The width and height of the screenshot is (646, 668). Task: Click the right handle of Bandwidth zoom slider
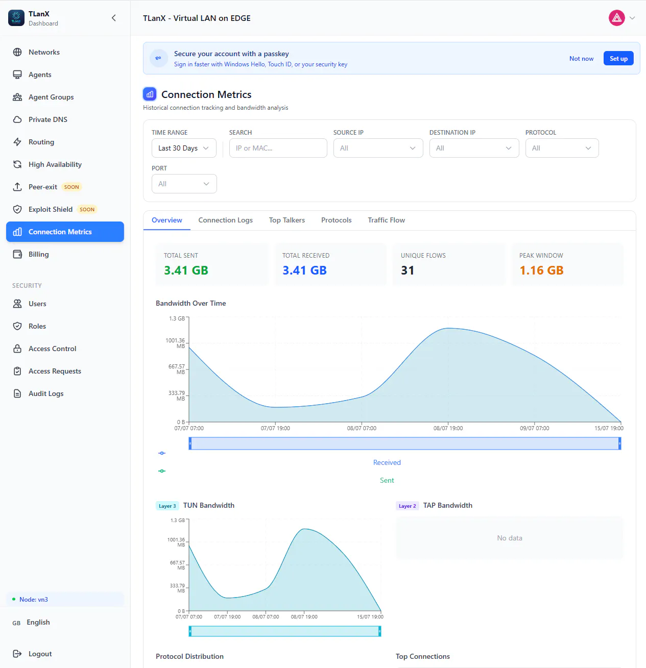pos(620,443)
